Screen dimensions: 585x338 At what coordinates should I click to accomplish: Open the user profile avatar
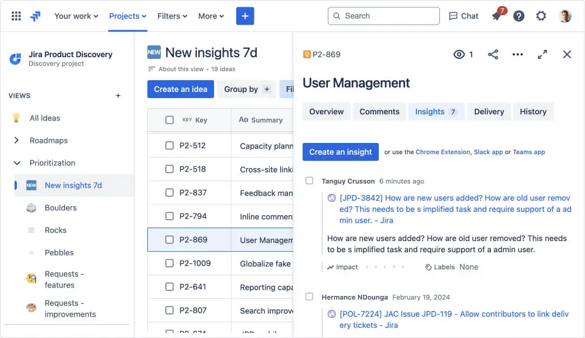point(565,16)
